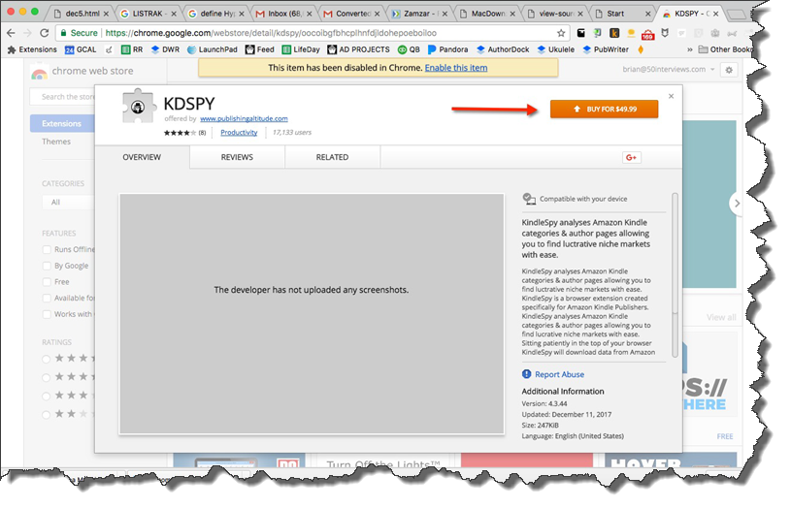Select the five-star rating radio button
Viewport: 791px width, 508px height.
[46, 359]
